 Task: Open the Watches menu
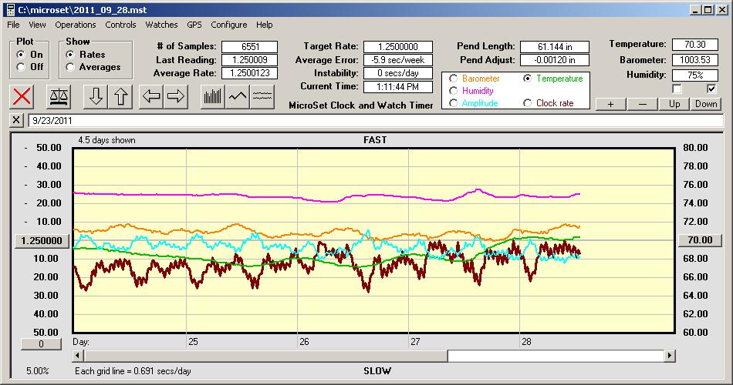161,25
